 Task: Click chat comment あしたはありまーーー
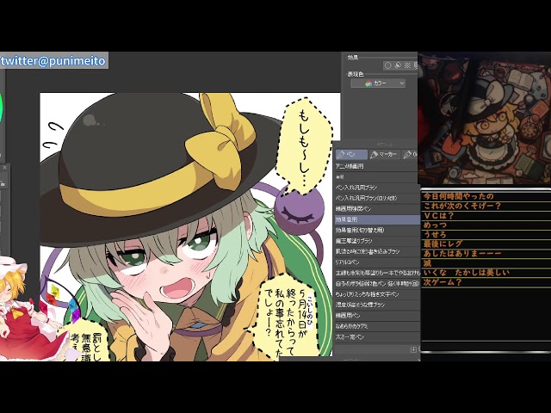point(462,253)
